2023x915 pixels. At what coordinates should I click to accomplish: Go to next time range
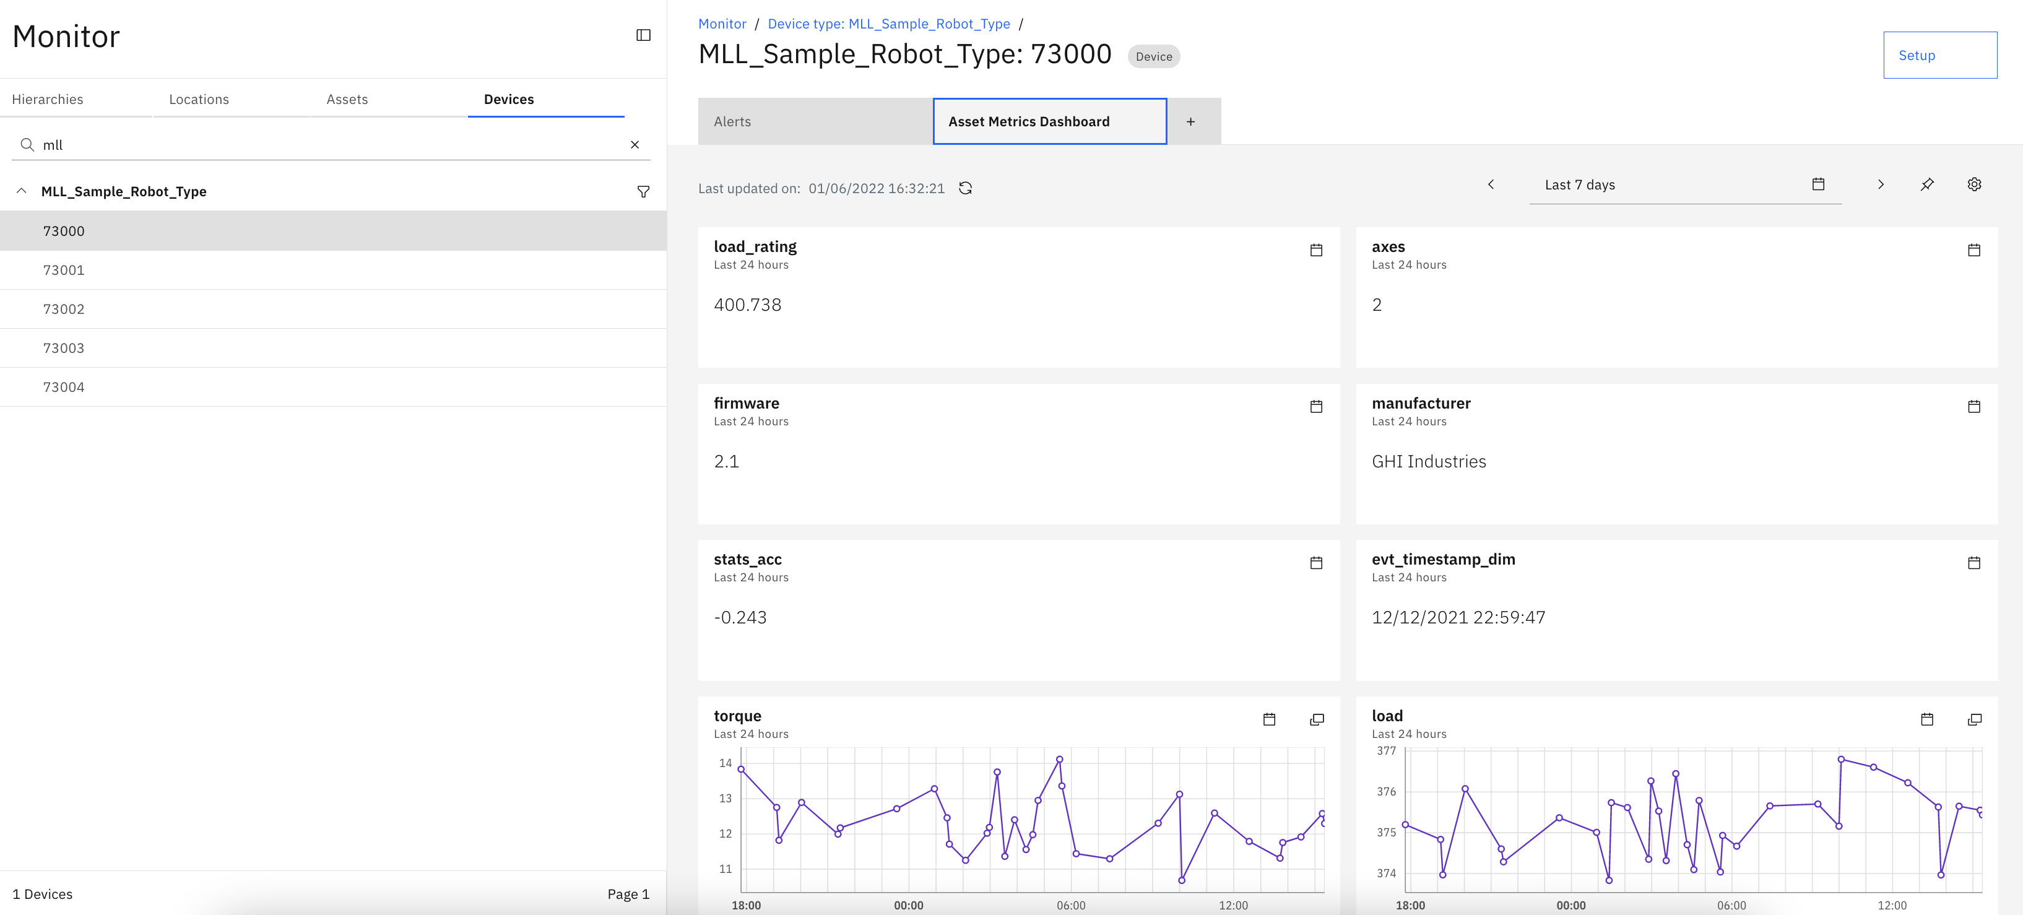(x=1880, y=184)
